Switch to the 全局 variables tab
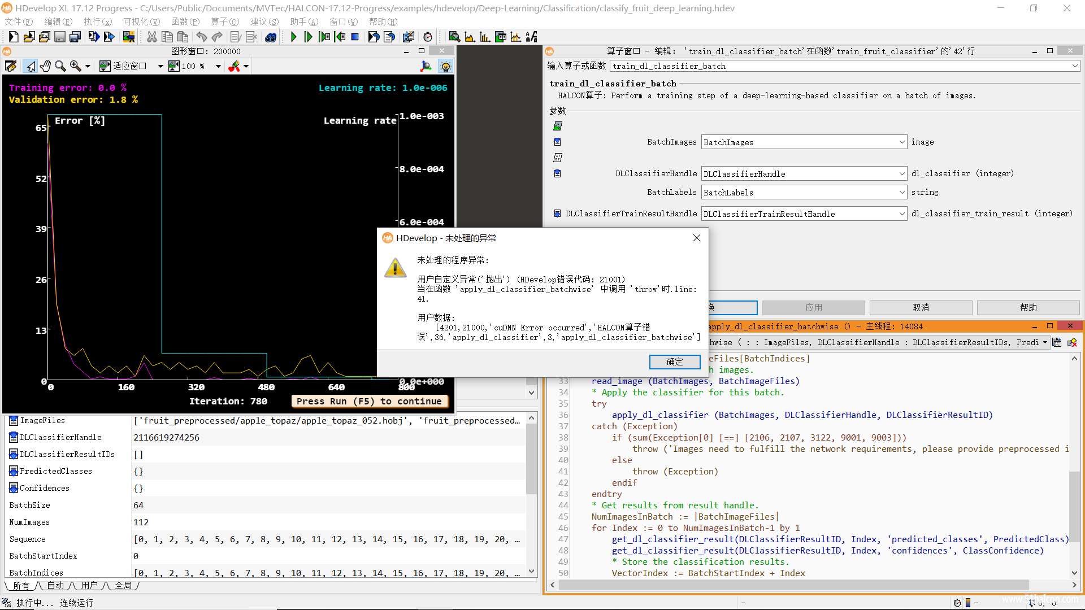Viewport: 1085px width, 610px height. pos(123,586)
